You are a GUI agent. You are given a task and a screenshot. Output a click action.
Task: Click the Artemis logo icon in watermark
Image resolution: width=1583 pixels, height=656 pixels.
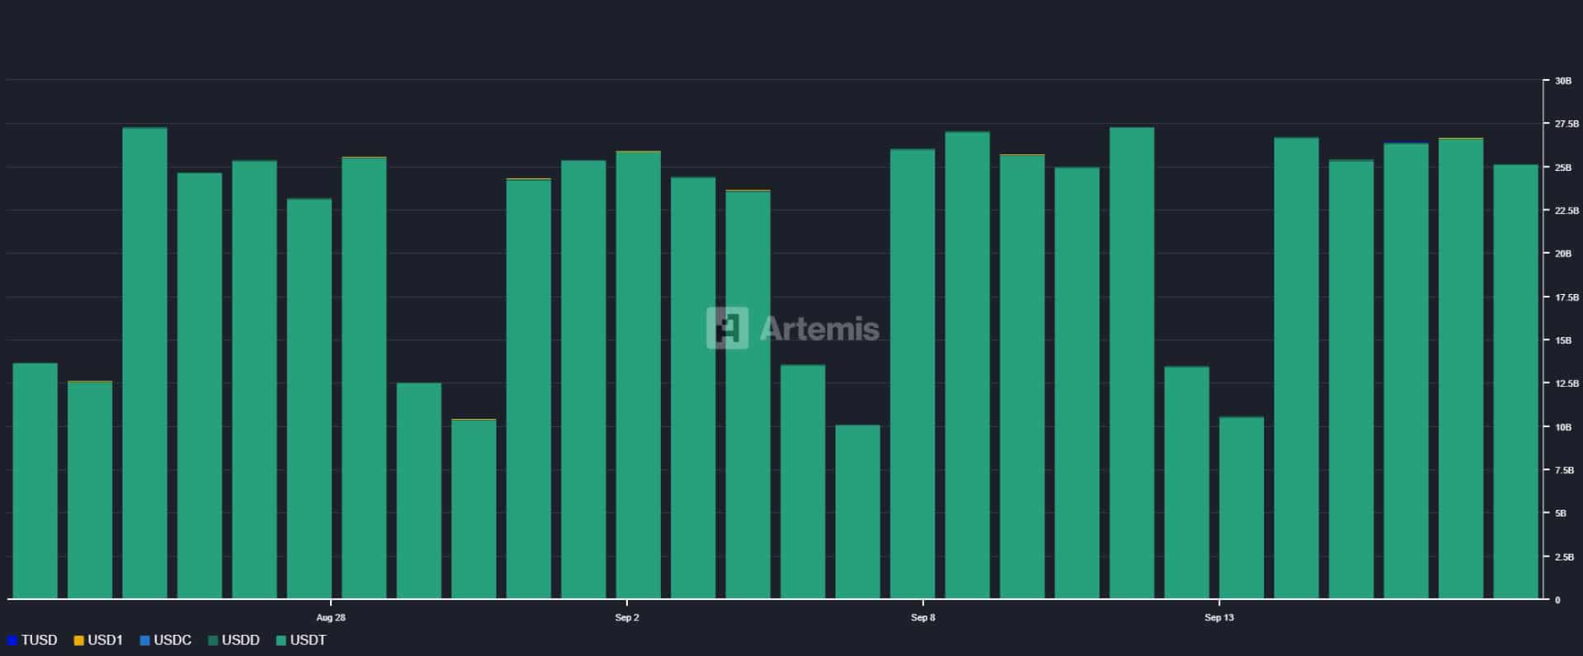[727, 328]
